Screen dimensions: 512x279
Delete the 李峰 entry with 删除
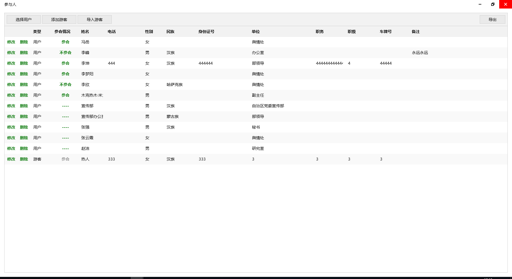[24, 53]
